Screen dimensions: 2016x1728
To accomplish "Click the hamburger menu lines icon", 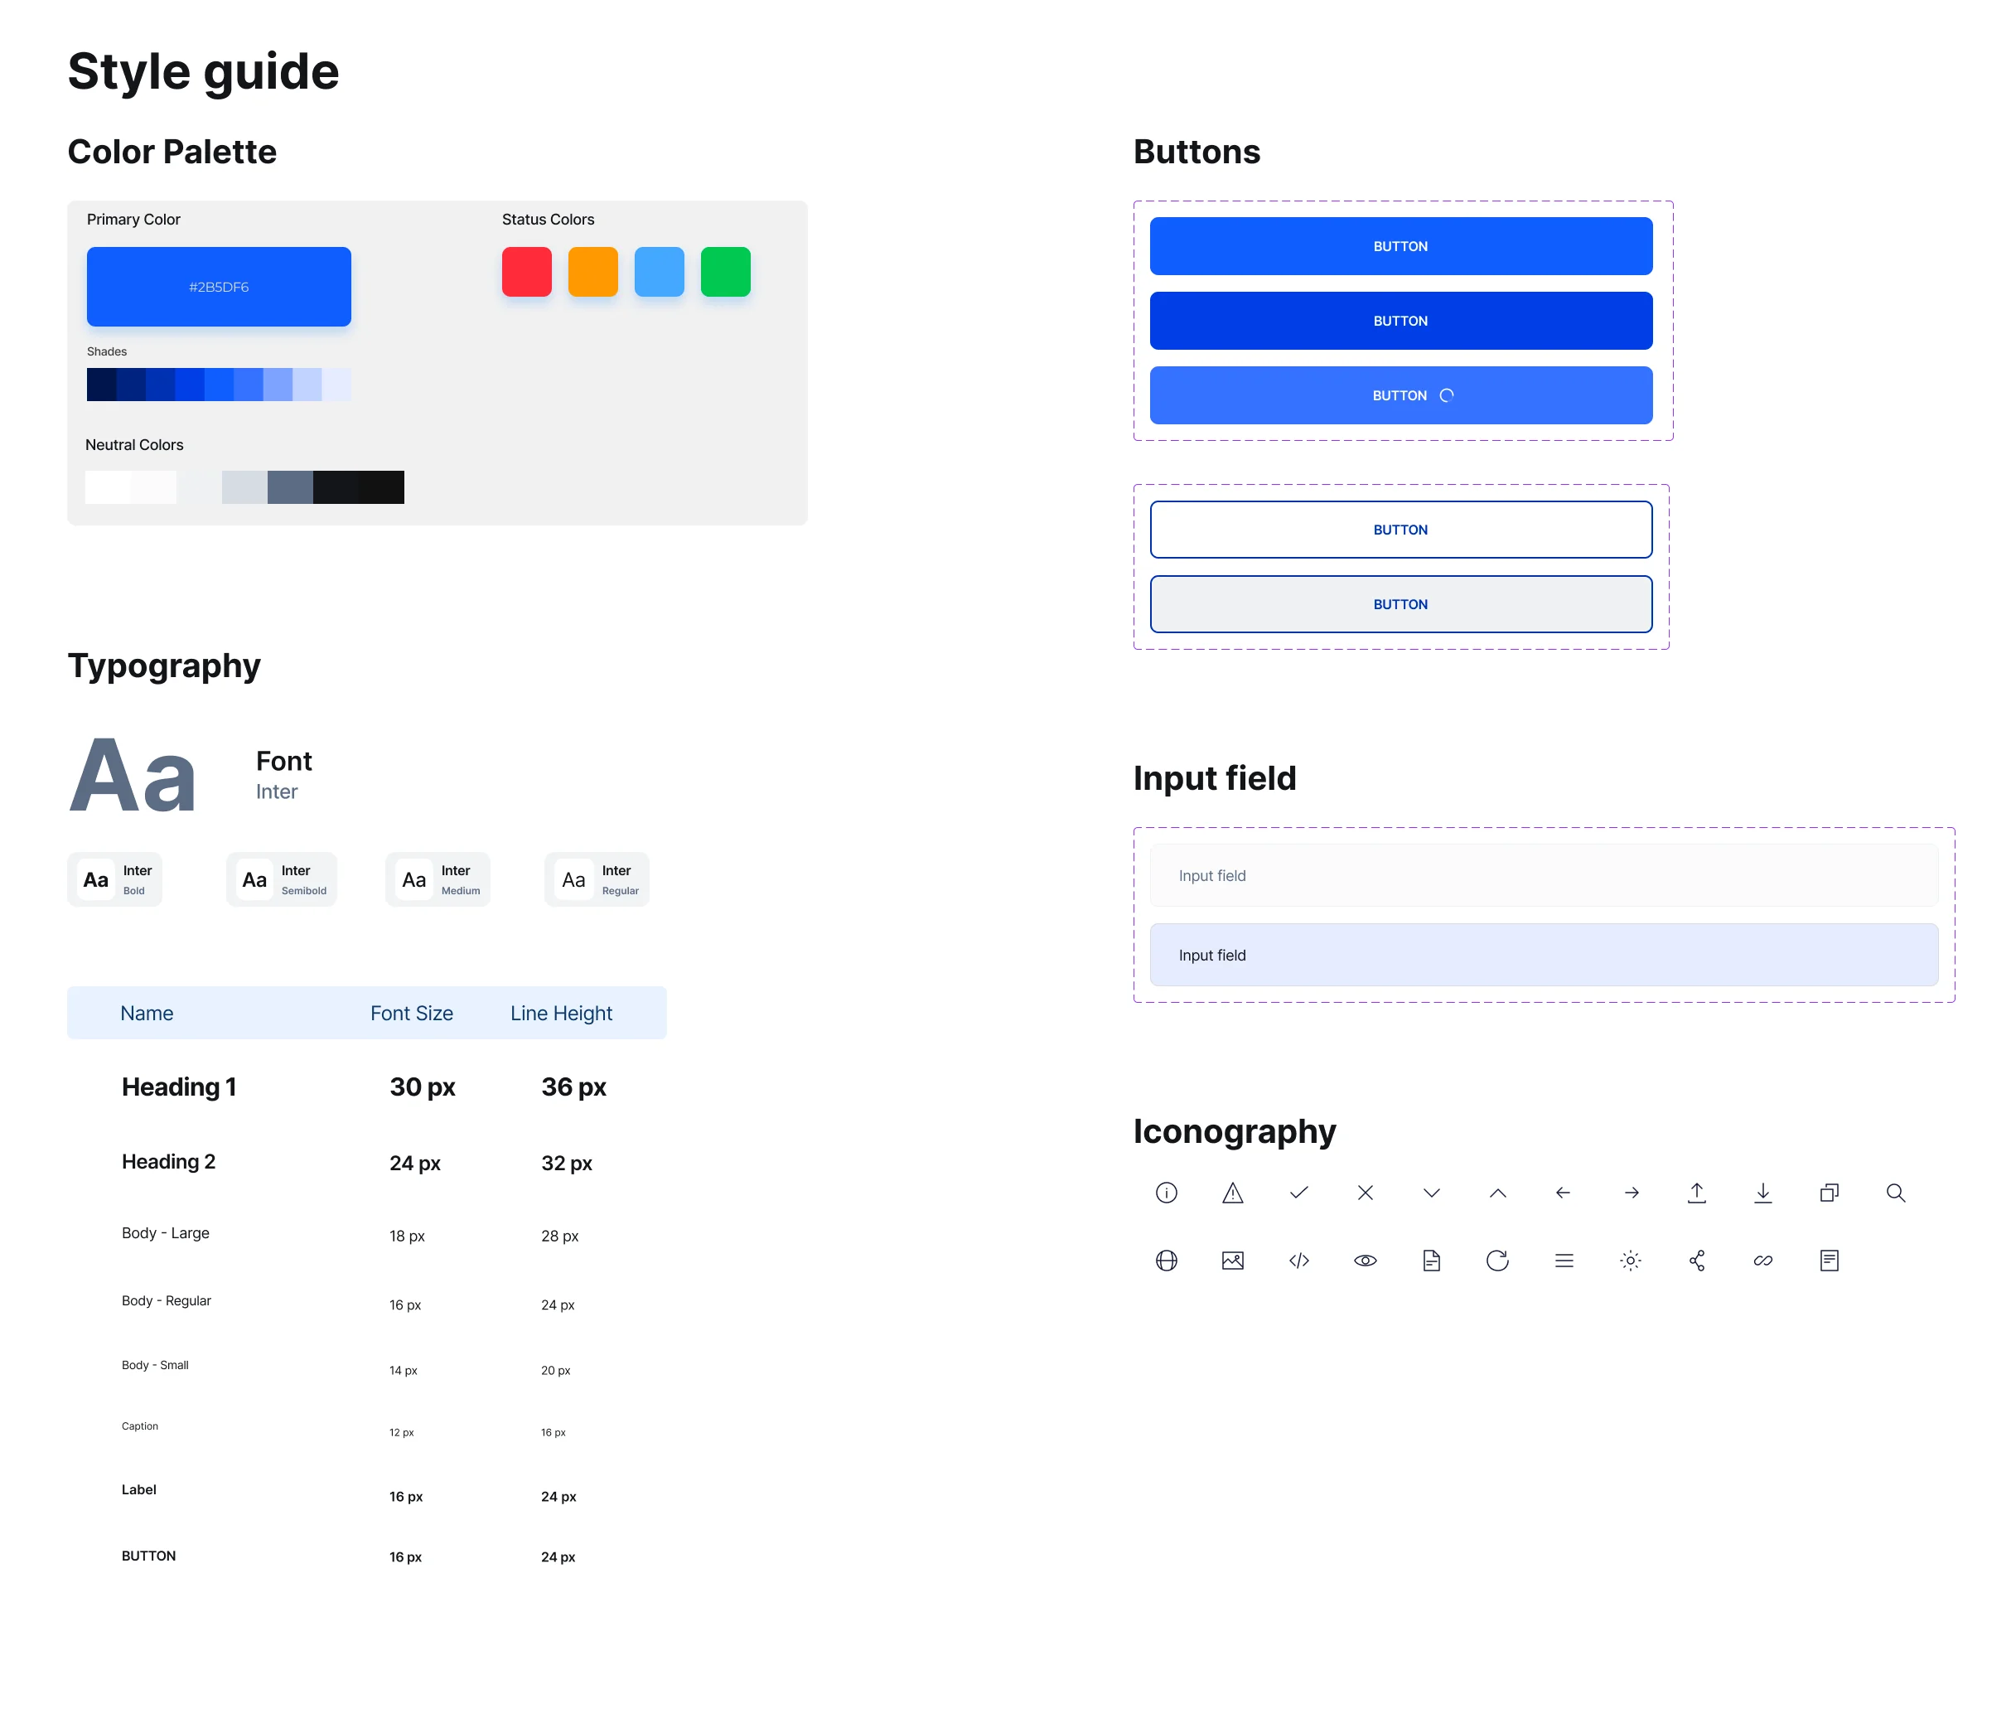I will 1564,1261.
